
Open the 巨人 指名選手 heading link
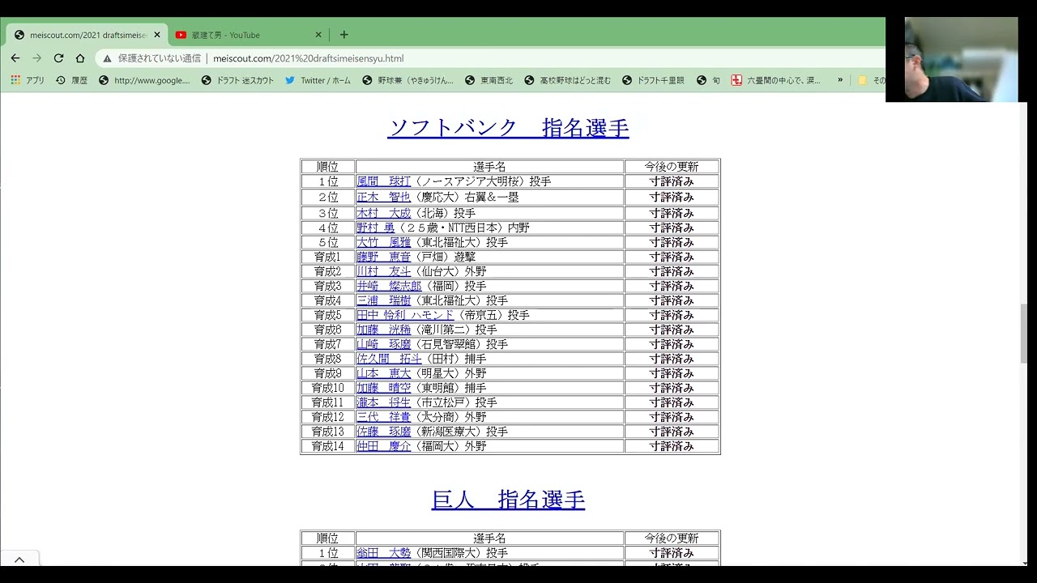pyautogui.click(x=508, y=500)
